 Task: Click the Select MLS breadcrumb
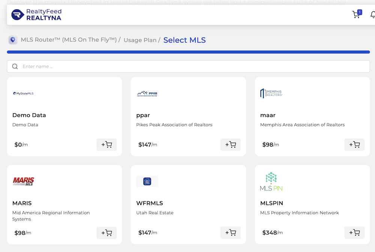184,40
